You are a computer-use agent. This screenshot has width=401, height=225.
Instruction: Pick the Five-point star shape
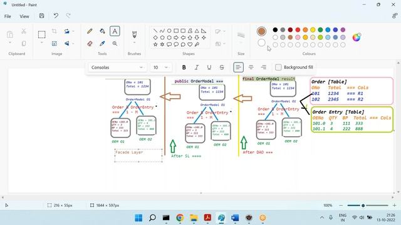155,44
